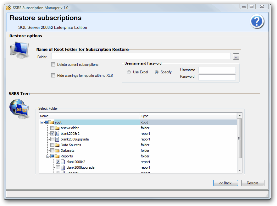Check the Data Sources checkbox
The width and height of the screenshot is (277, 206).
[52, 145]
